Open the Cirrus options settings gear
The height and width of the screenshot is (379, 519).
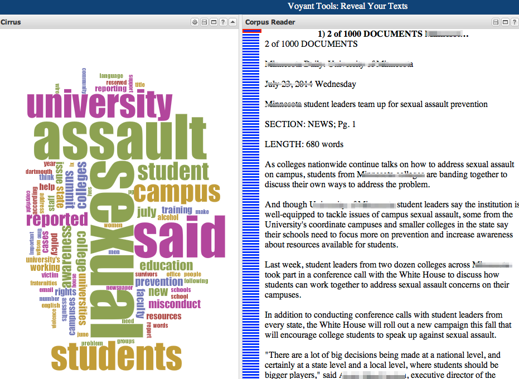195,22
